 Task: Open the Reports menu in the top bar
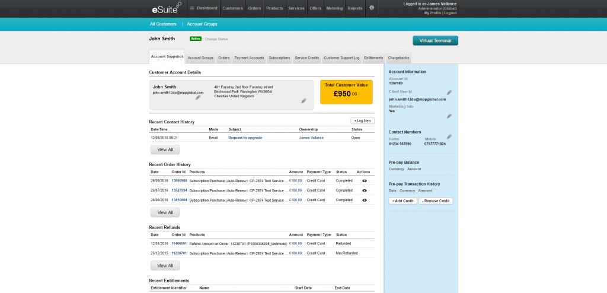pos(355,8)
